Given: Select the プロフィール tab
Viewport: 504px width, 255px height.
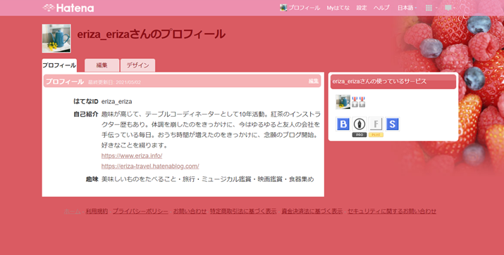Looking at the screenshot, I should (59, 65).
